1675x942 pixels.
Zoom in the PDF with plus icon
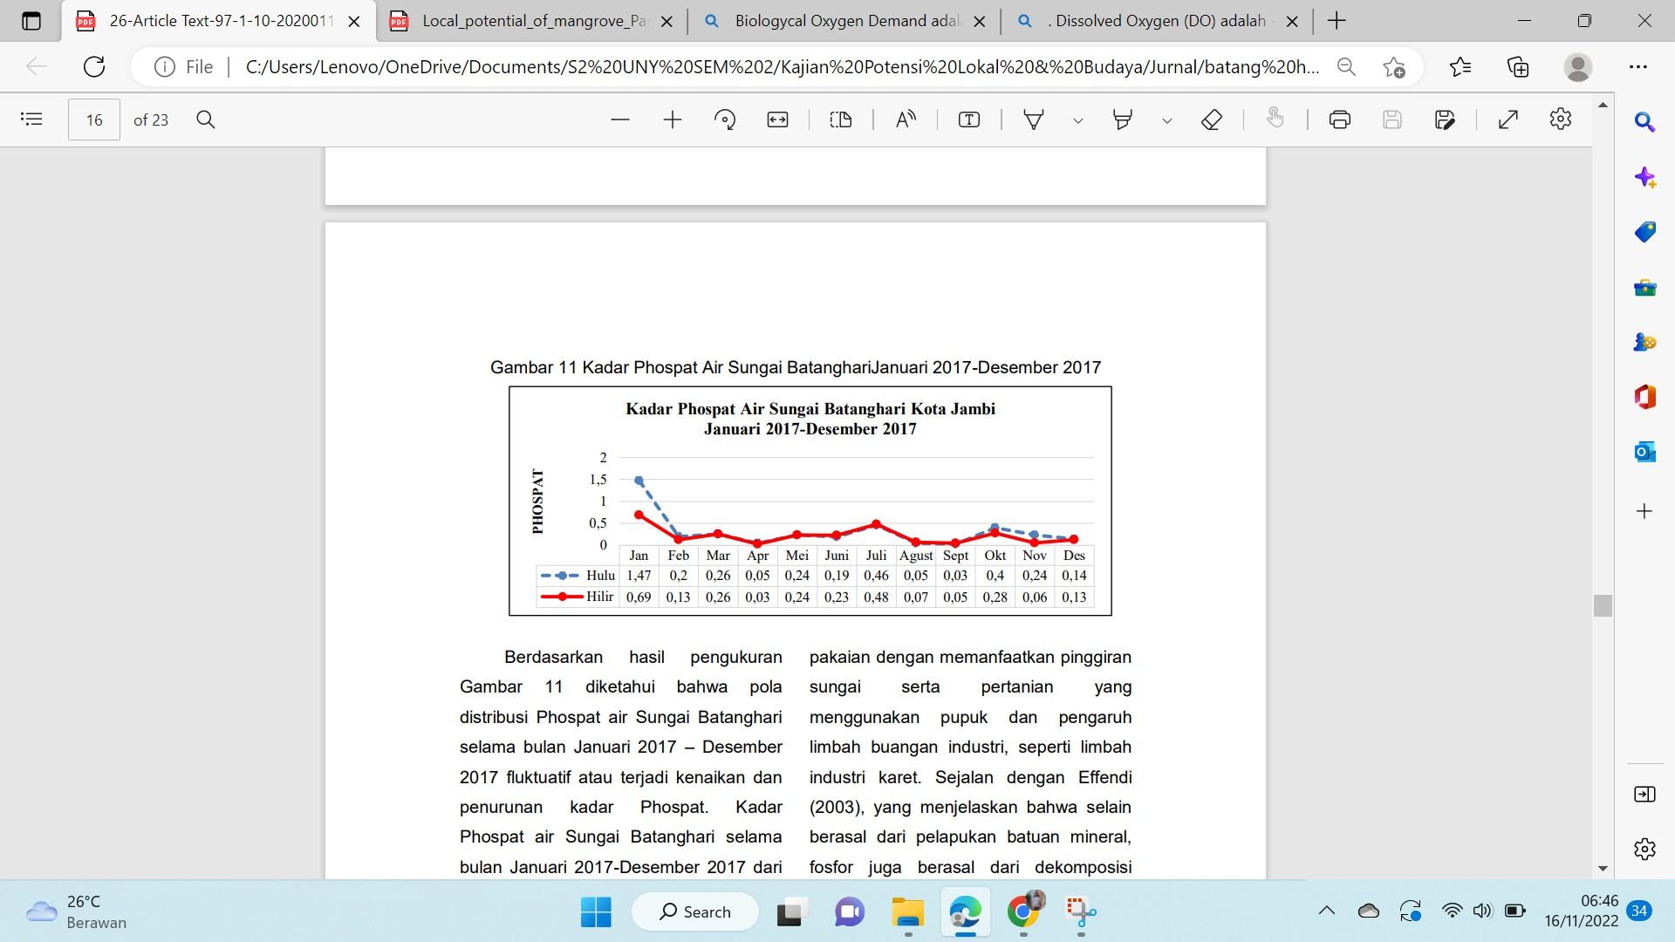tap(673, 119)
